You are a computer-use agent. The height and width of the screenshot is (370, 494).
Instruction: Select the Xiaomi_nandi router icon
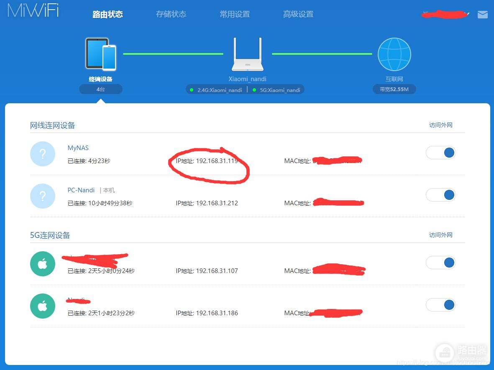(247, 54)
